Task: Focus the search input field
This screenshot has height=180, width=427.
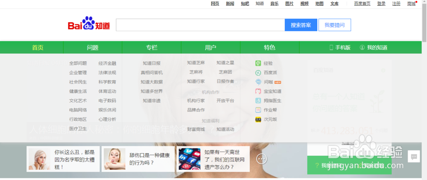Action: [x=200, y=25]
